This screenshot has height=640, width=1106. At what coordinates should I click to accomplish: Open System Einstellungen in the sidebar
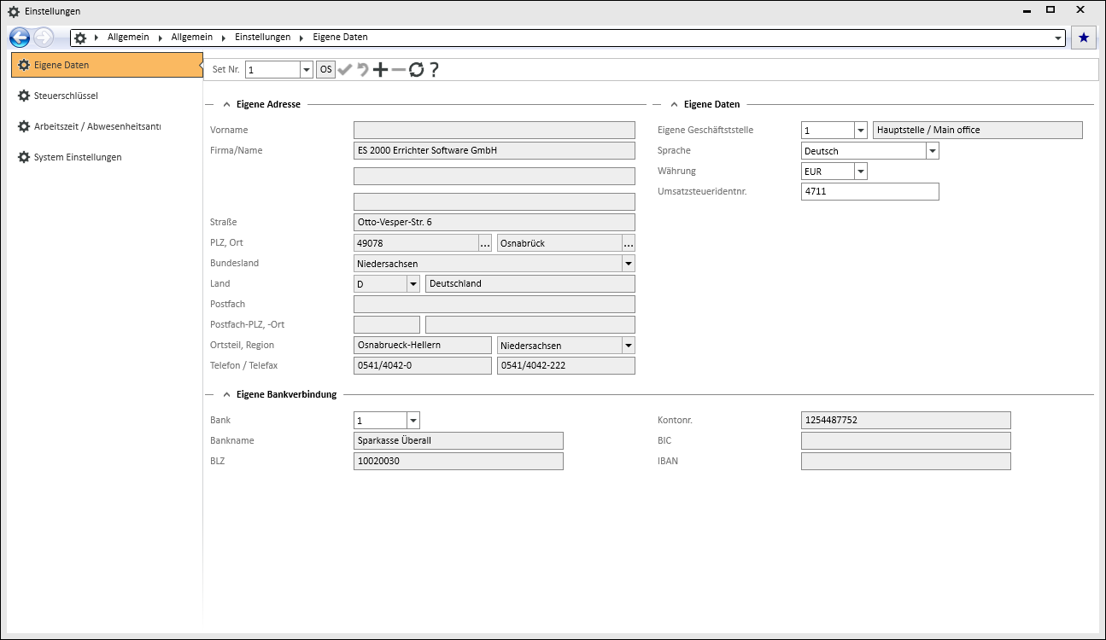point(107,157)
